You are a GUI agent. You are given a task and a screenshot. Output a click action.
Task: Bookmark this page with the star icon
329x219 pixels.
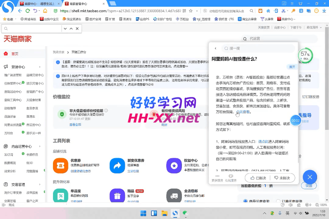click(x=191, y=11)
